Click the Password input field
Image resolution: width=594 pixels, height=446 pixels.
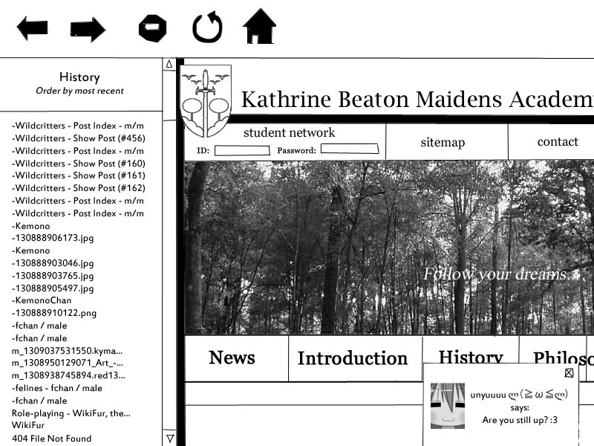point(349,149)
